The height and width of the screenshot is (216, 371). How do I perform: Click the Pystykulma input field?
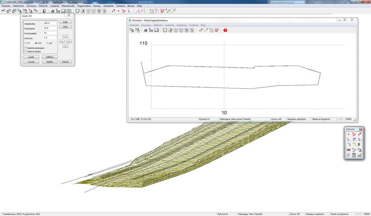pos(50,28)
